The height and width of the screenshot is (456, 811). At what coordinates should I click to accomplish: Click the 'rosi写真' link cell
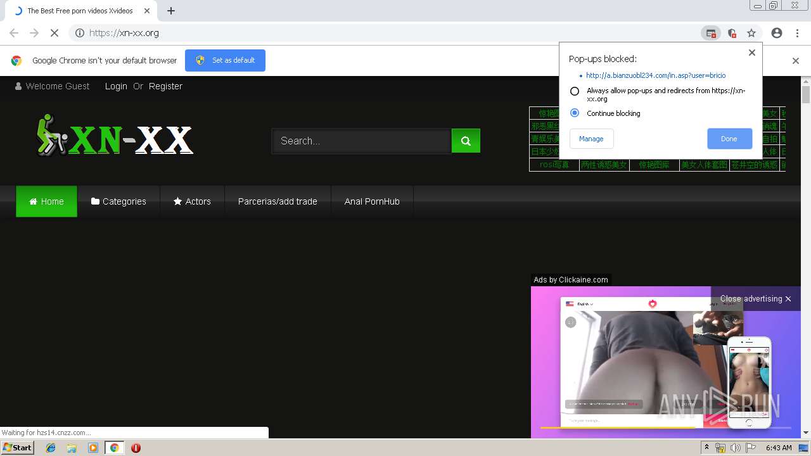point(554,165)
